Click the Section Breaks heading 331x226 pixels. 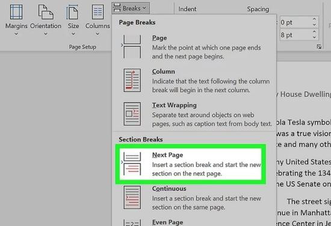coord(141,140)
